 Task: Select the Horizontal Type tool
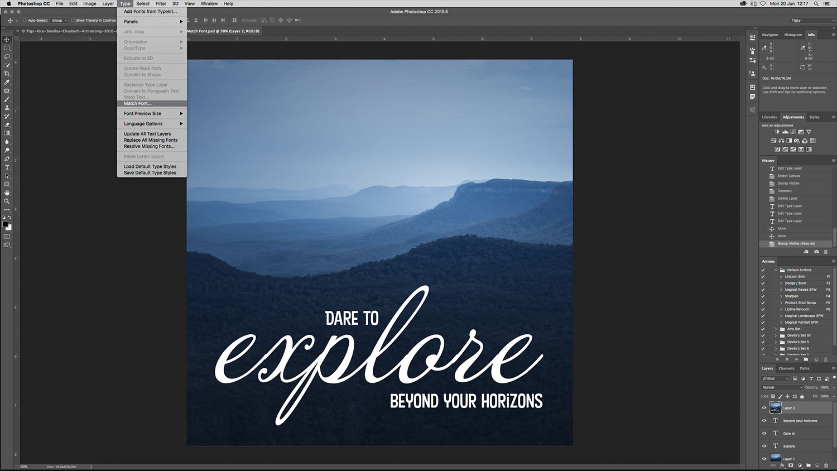coord(7,167)
